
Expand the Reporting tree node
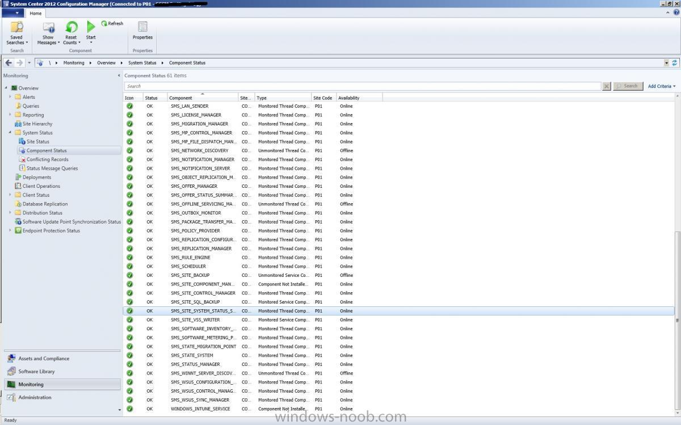pos(10,115)
